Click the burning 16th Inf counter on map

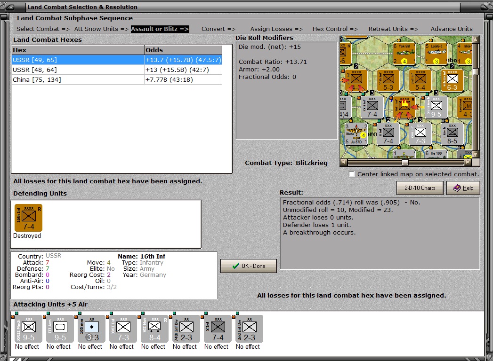pyautogui.click(x=404, y=107)
